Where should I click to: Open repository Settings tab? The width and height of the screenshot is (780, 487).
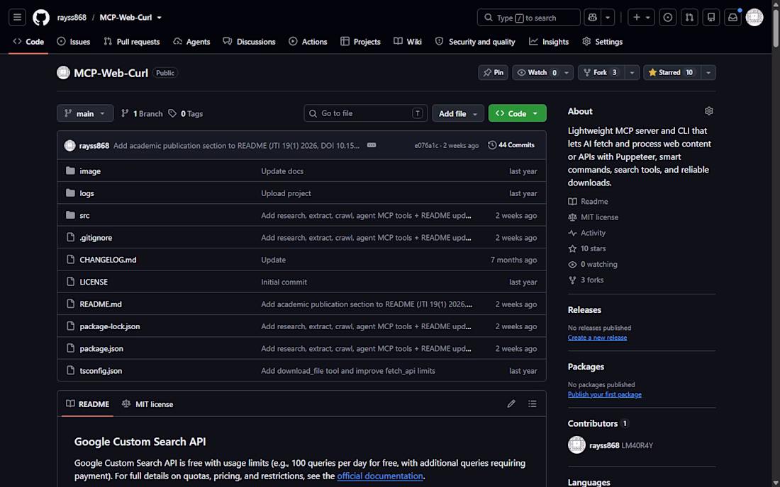coord(603,42)
